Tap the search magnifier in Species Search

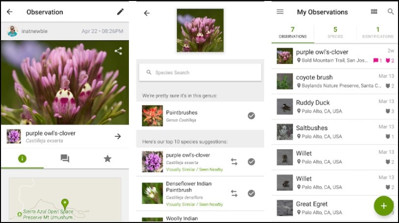click(x=149, y=72)
